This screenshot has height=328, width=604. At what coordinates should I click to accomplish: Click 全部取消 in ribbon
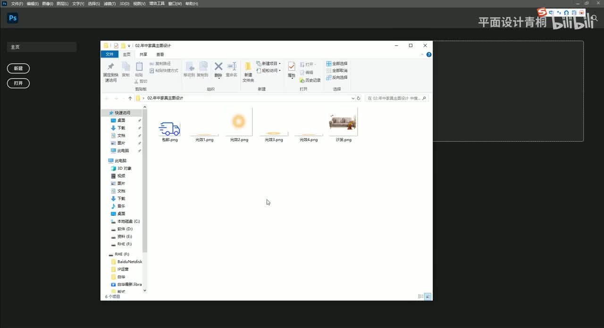[x=336, y=71]
